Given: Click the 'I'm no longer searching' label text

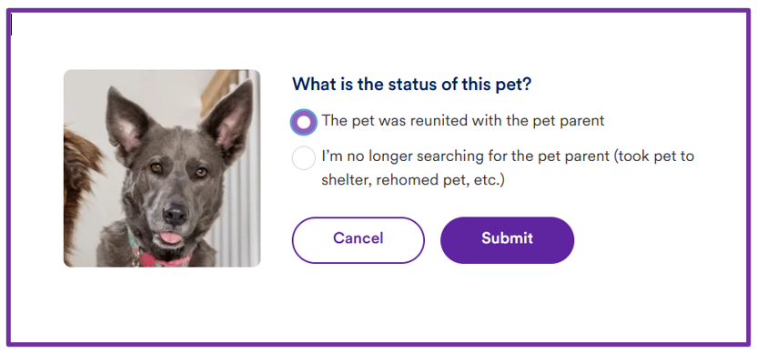Looking at the screenshot, I should coord(508,168).
